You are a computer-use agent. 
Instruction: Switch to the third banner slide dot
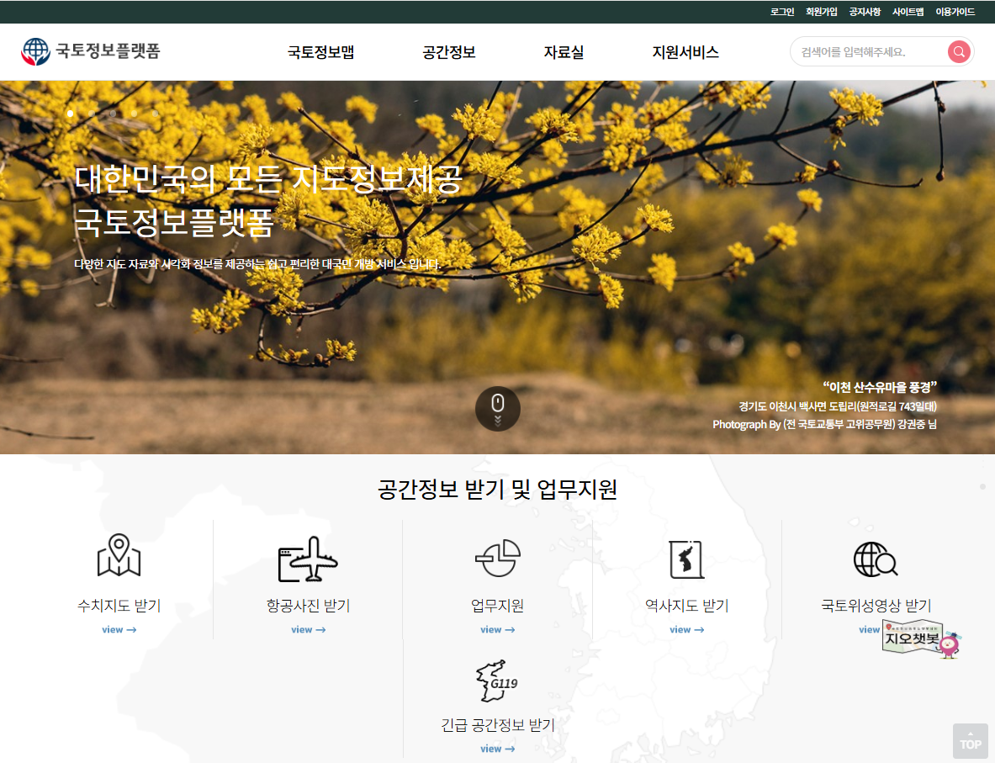click(113, 113)
